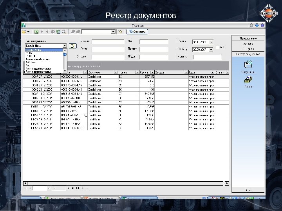Open the gears settings toolbar icon
The width and height of the screenshot is (282, 211).
point(53,32)
